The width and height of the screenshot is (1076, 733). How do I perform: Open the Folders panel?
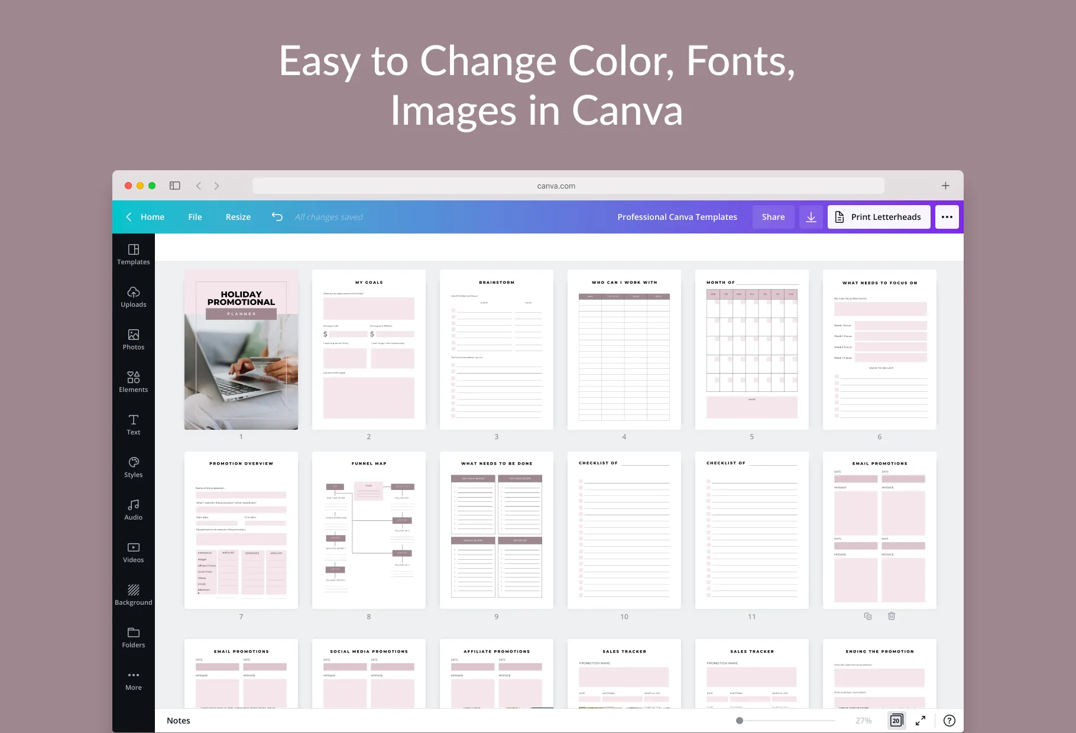click(134, 638)
